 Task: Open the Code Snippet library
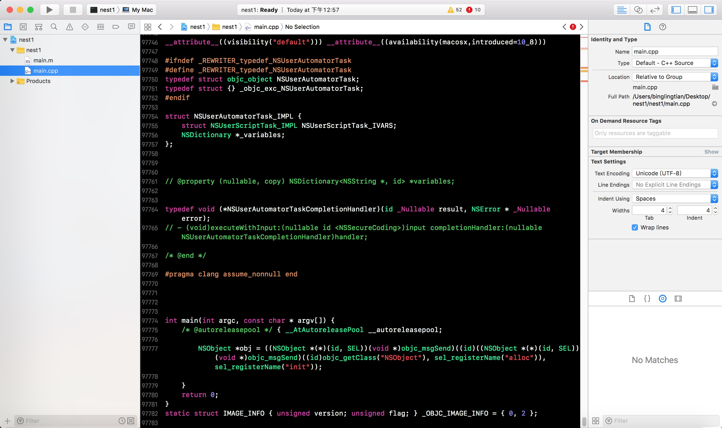[x=647, y=299]
